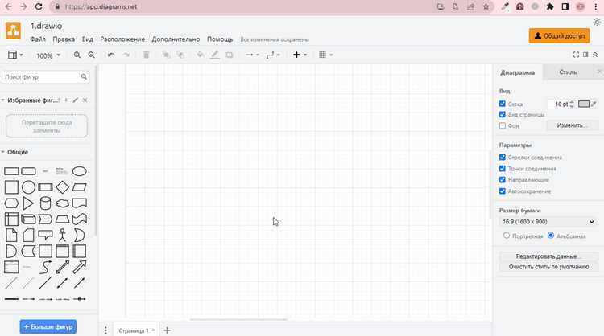604x336 pixels.
Task: Open the Помощь menu
Action: click(x=220, y=39)
